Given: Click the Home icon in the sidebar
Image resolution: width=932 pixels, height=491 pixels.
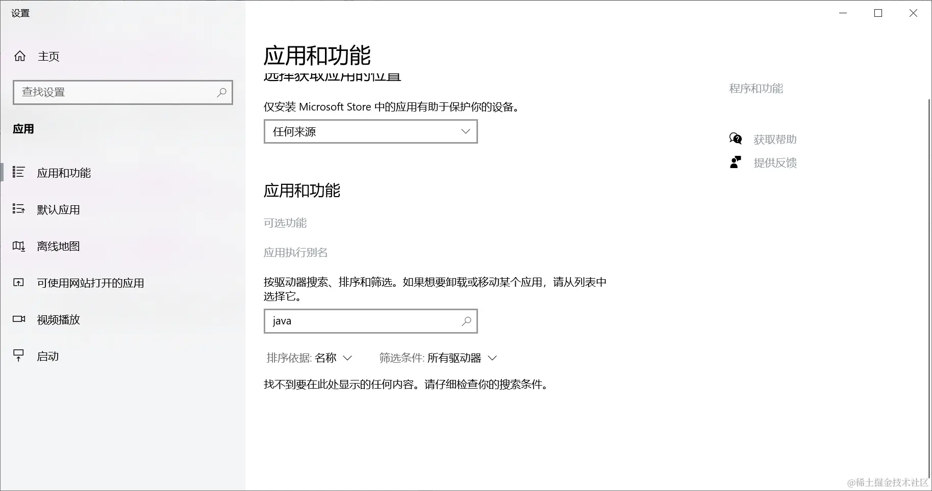Looking at the screenshot, I should (x=19, y=56).
